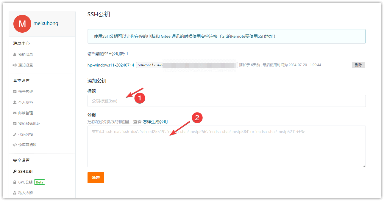This screenshot has height=201, width=384.
Task: Click the brush icon beside 代码风格
Action: click(15, 134)
